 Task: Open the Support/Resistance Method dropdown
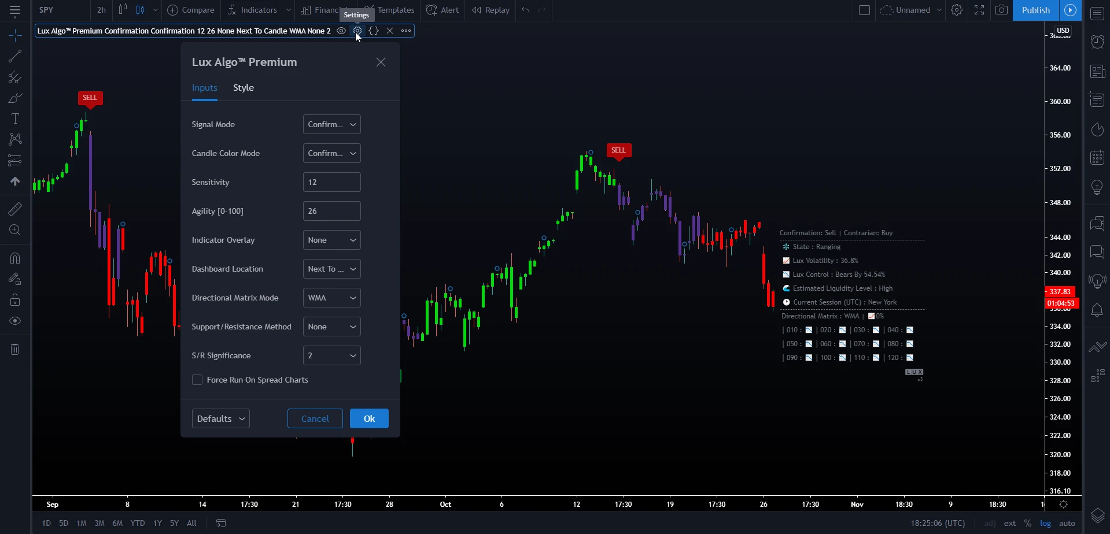point(332,327)
